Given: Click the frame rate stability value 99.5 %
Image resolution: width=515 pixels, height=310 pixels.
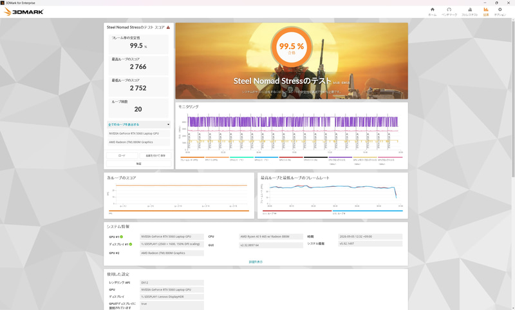Looking at the screenshot, I should coord(138,46).
